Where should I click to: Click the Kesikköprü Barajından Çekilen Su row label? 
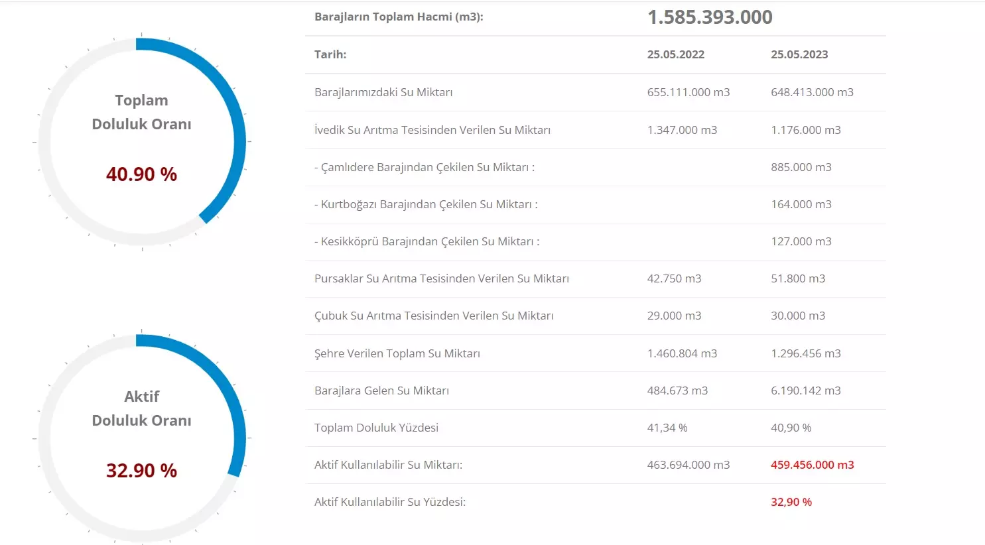click(427, 241)
